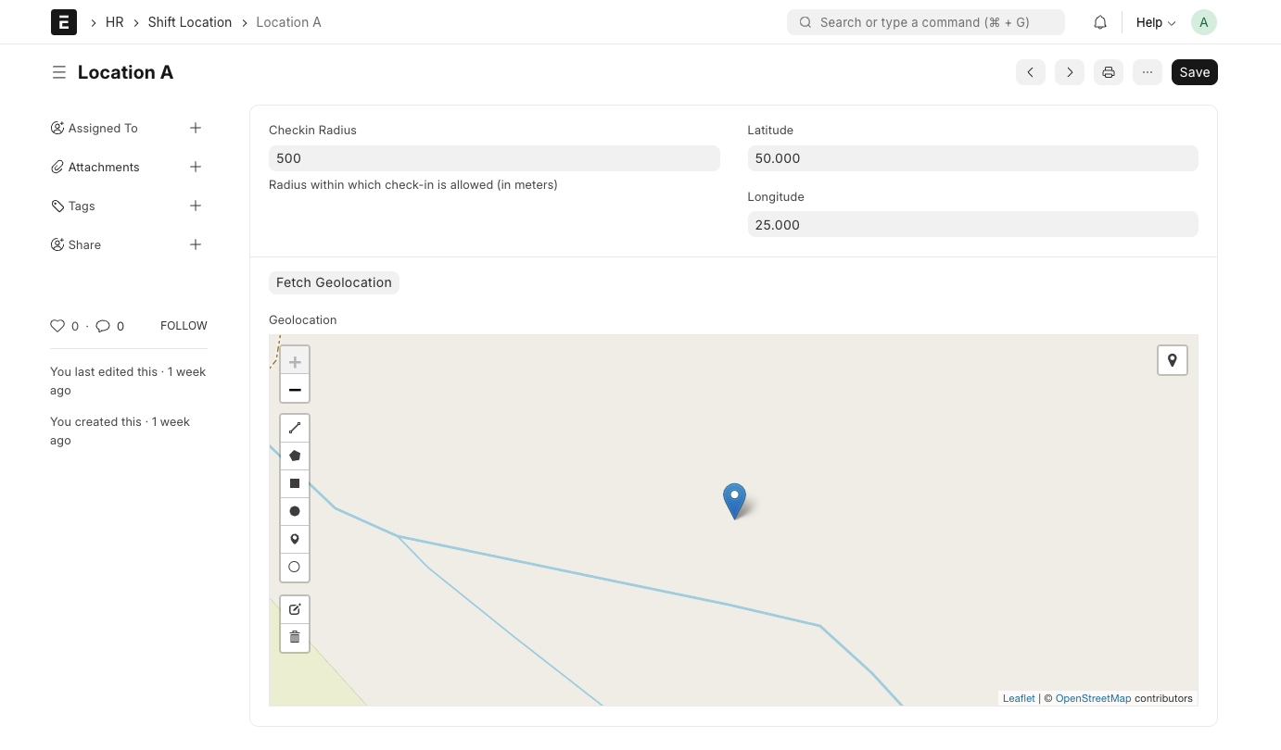Screen dimensions: 1281x750
Task: Add an assignee with Assigned To plus
Action: click(196, 128)
